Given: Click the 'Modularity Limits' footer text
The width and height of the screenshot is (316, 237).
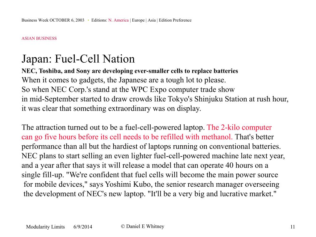Looking at the screenshot, I should (x=45, y=227).
